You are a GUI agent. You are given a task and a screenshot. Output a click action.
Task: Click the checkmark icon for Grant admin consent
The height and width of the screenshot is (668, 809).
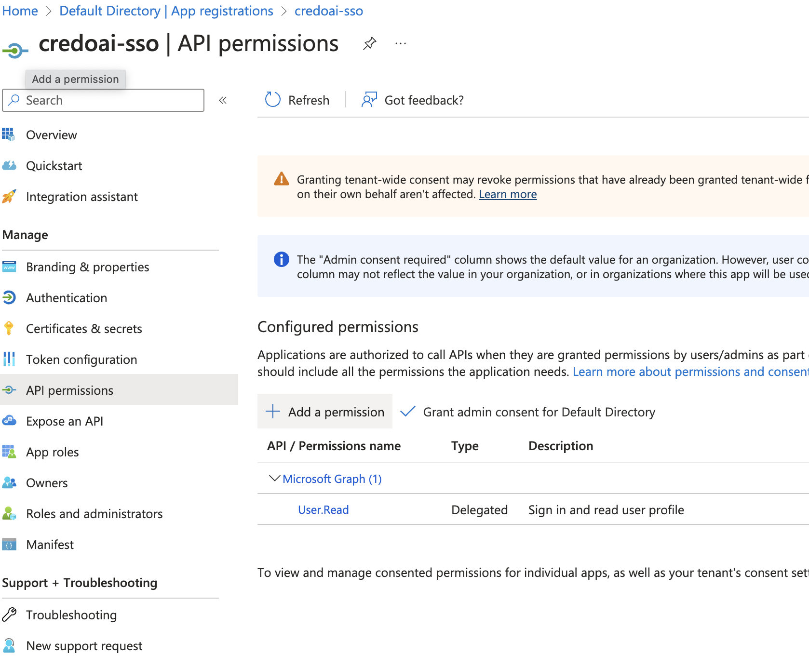(x=408, y=411)
